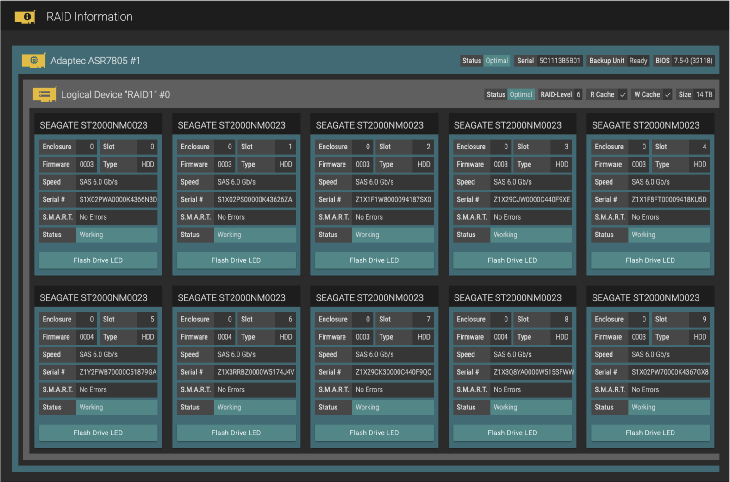Click the SEAGATE ST2000NM0023 heading for slot 7
This screenshot has height=482, width=730.
[x=369, y=298]
